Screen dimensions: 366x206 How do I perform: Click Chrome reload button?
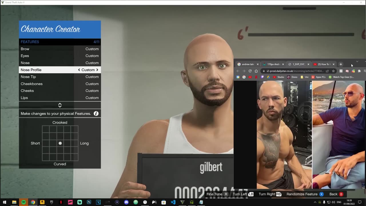[x=250, y=71]
